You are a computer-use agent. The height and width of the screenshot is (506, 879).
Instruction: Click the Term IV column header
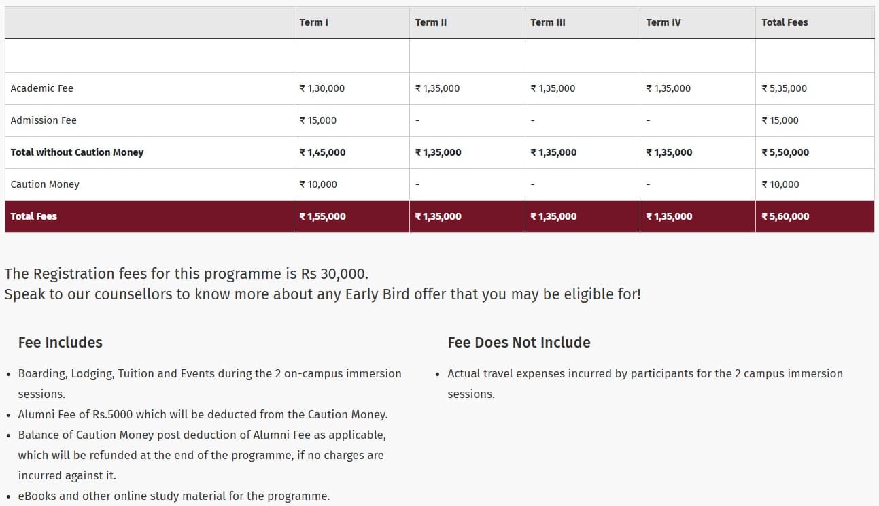[x=663, y=22]
